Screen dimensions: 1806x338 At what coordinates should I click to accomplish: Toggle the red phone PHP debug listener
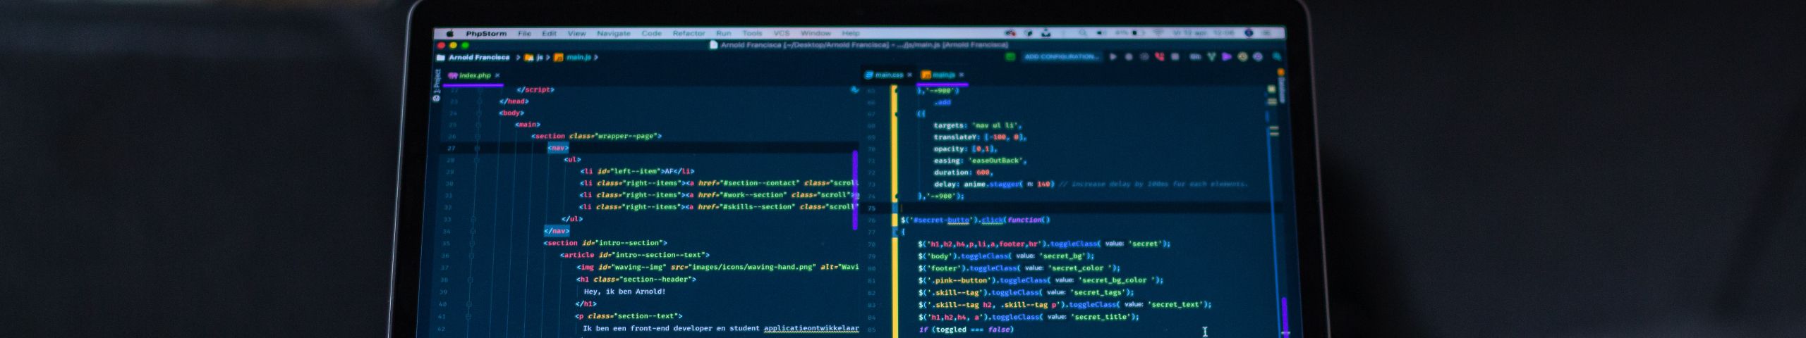(x=1160, y=57)
